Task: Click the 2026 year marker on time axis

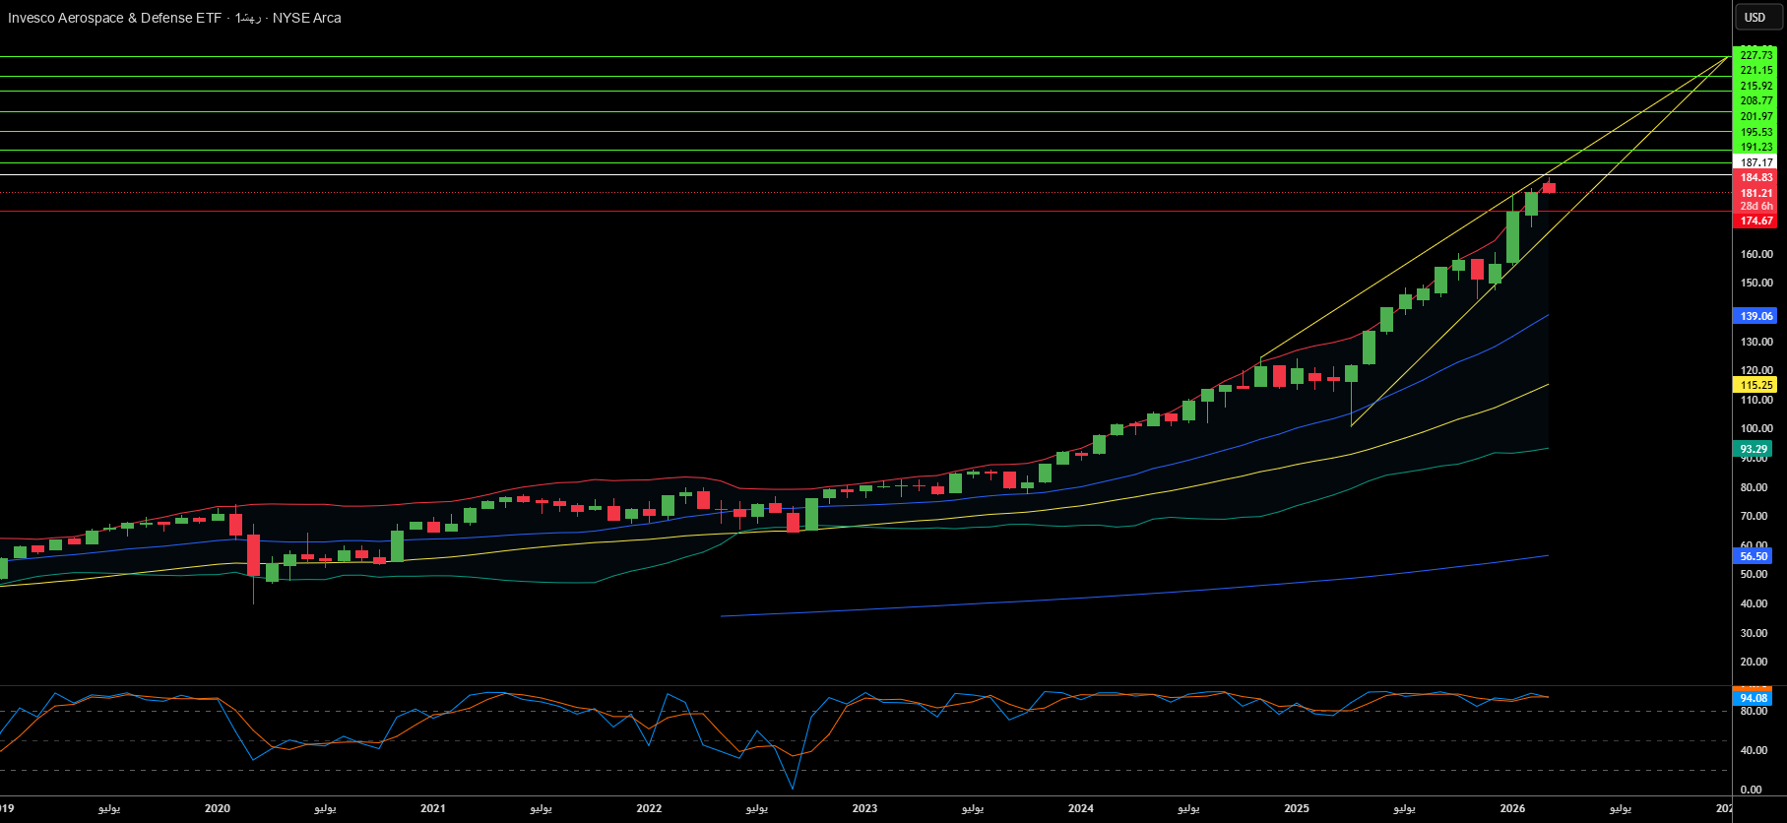Action: pos(1512,808)
